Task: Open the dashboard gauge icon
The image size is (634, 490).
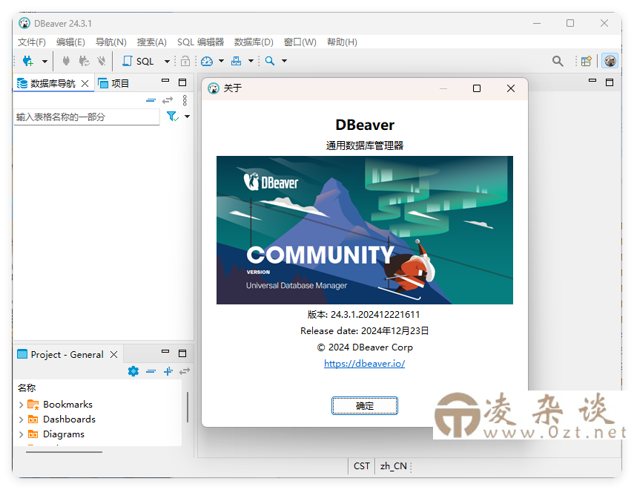Action: click(207, 61)
